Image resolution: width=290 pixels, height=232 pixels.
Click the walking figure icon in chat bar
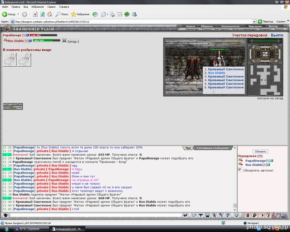214,215
